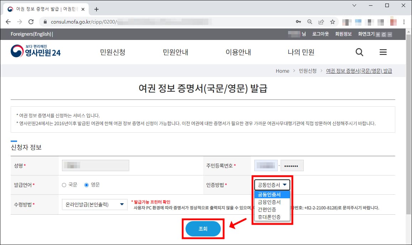
Task: Reload the page with the refresh icon
Action: point(31,21)
